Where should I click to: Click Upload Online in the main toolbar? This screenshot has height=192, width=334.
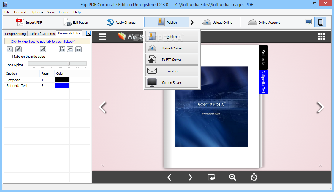tap(217, 22)
